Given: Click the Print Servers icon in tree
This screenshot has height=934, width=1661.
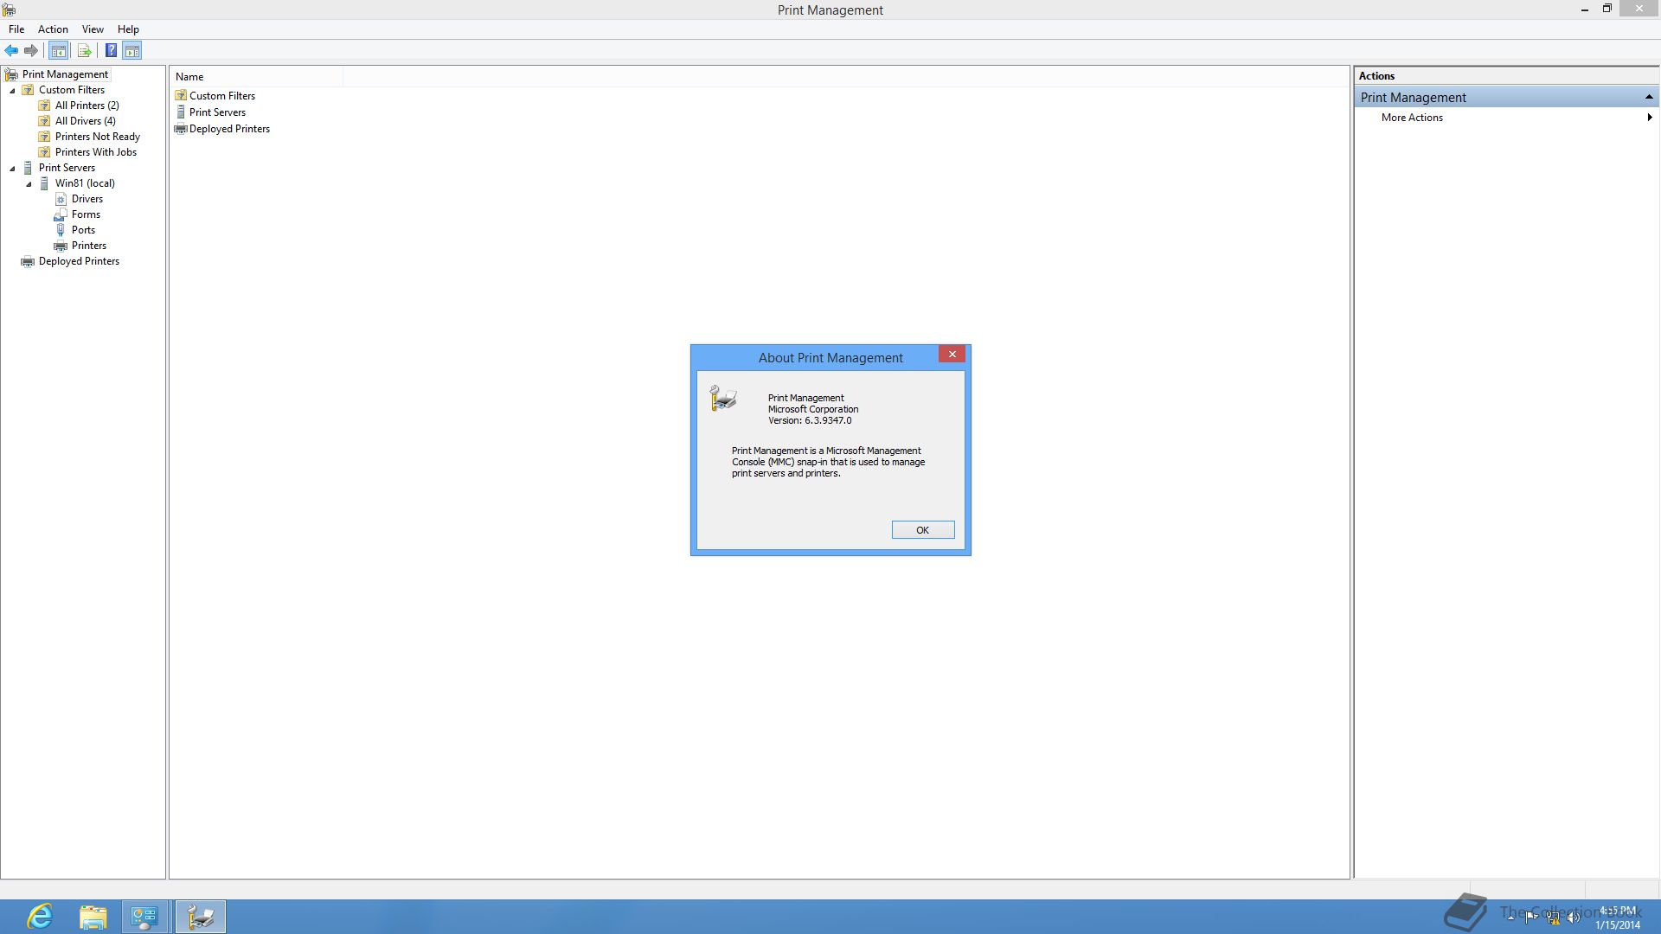Looking at the screenshot, I should click(x=28, y=168).
